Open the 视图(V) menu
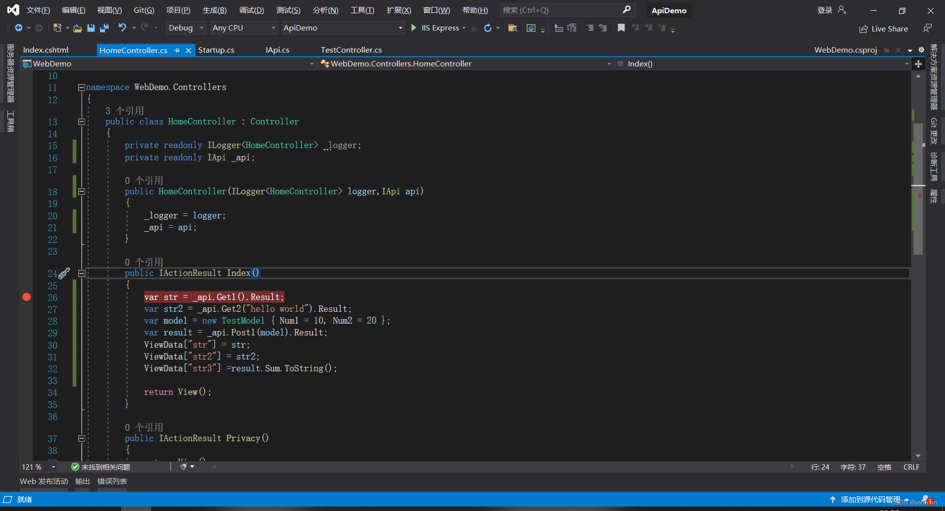This screenshot has height=511, width=945. coord(109,10)
